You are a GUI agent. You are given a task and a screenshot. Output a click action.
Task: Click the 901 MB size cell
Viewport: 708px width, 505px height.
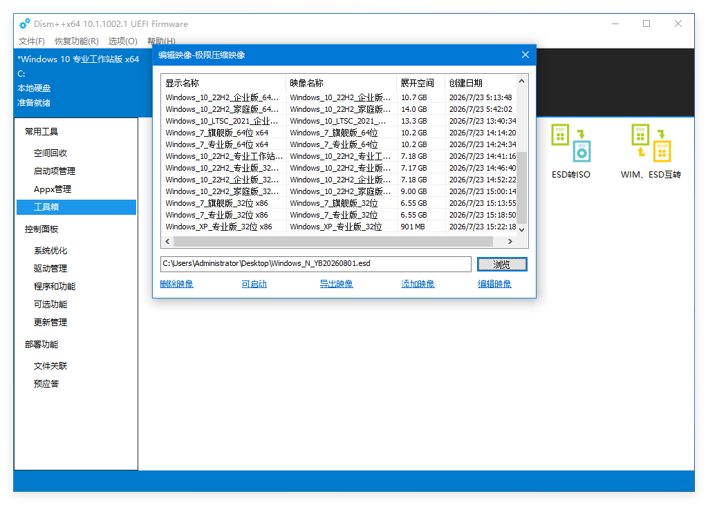(x=413, y=227)
